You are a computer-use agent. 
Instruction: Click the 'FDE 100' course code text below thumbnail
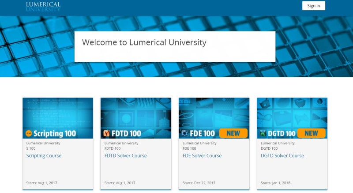(x=189, y=148)
